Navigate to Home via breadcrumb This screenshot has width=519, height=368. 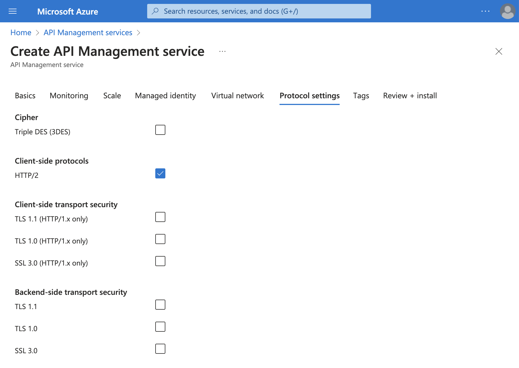pyautogui.click(x=20, y=32)
